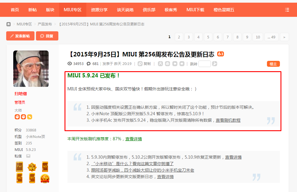Click the left arrow icon in the post toolbar
Viewport: 297px width, 192px height.
[x=175, y=64]
